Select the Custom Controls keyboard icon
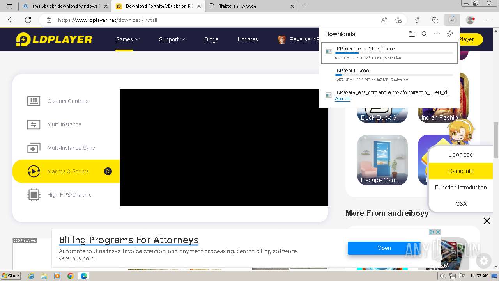Image resolution: width=499 pixels, height=281 pixels. [34, 101]
